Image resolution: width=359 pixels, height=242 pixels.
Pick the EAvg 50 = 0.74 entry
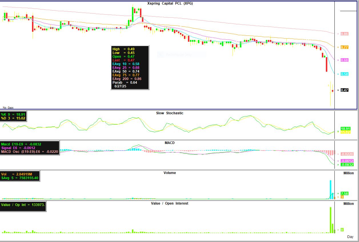[126, 71]
